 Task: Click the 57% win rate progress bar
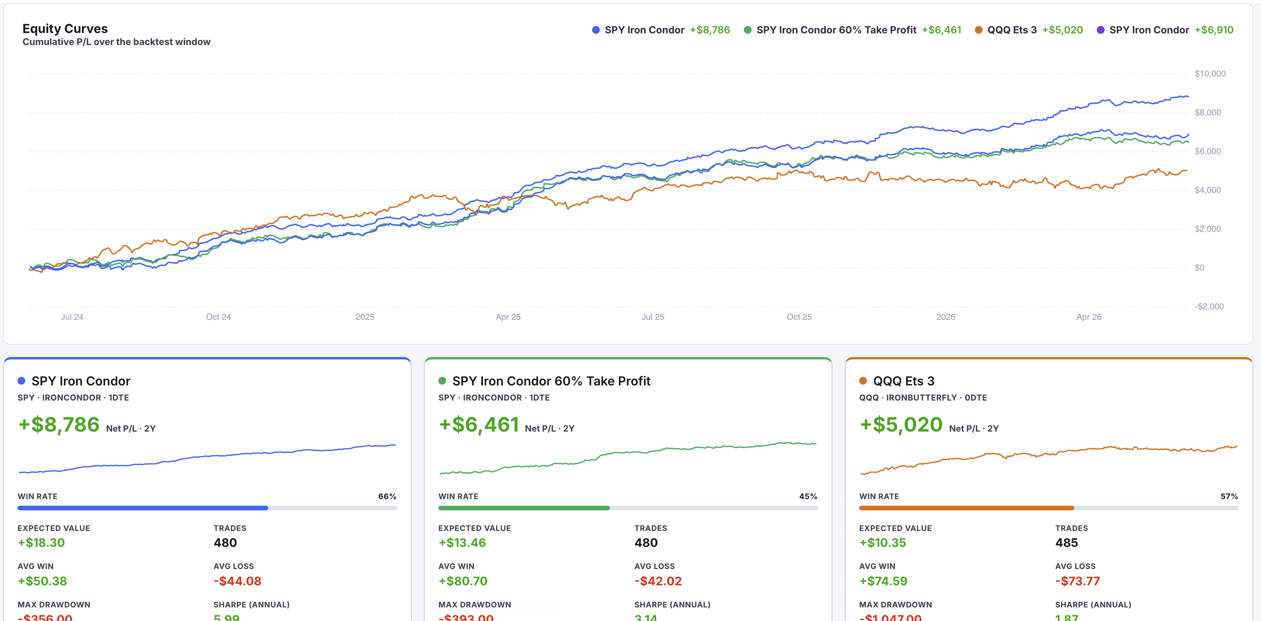1049,508
